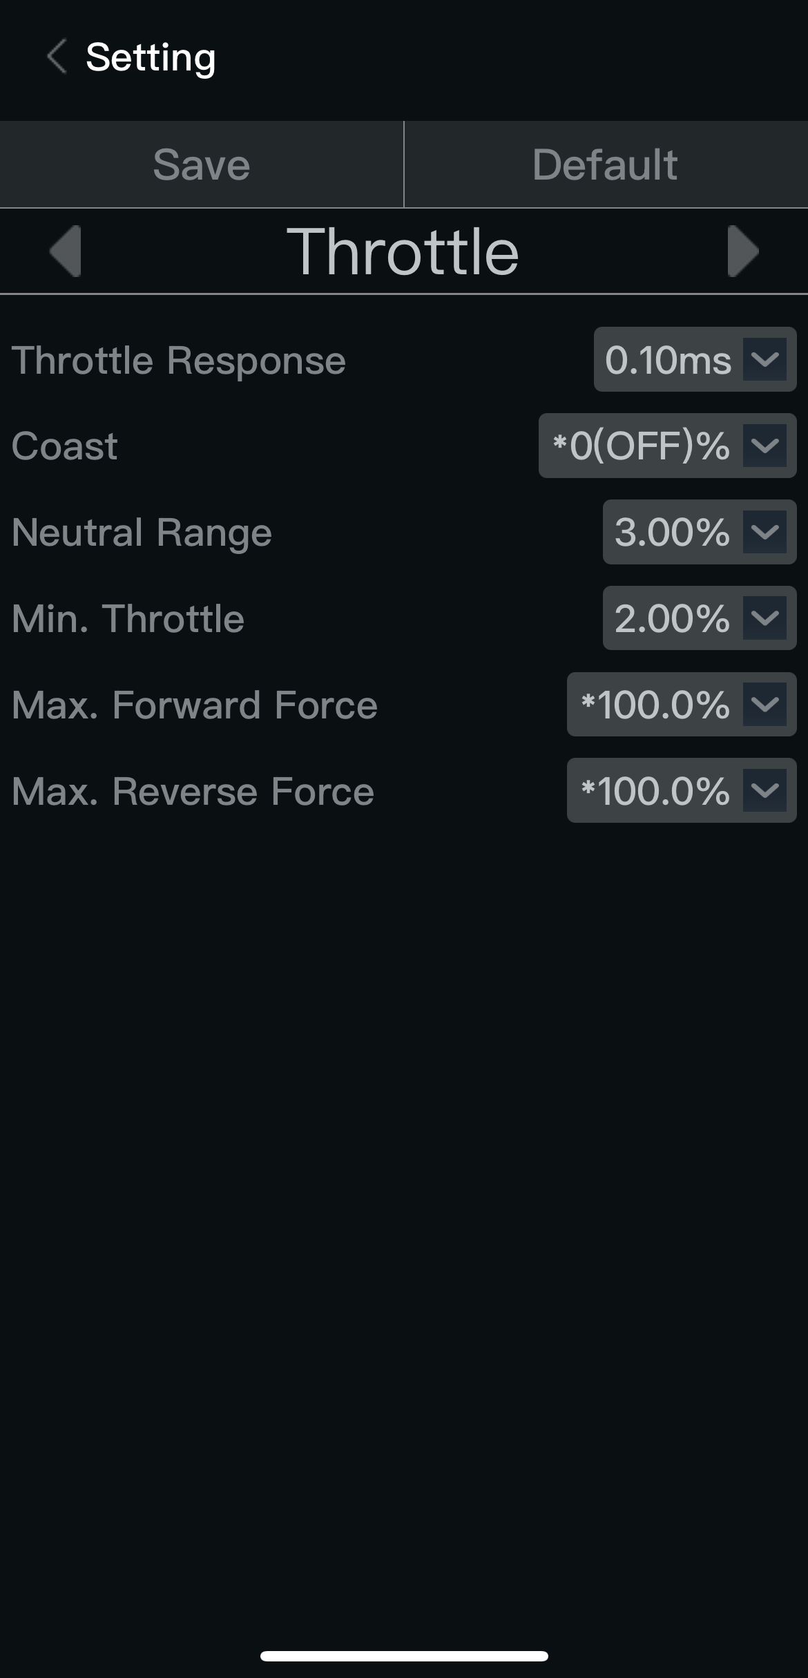Tap the Coast chevron icon
This screenshot has height=1678, width=808.
(764, 446)
